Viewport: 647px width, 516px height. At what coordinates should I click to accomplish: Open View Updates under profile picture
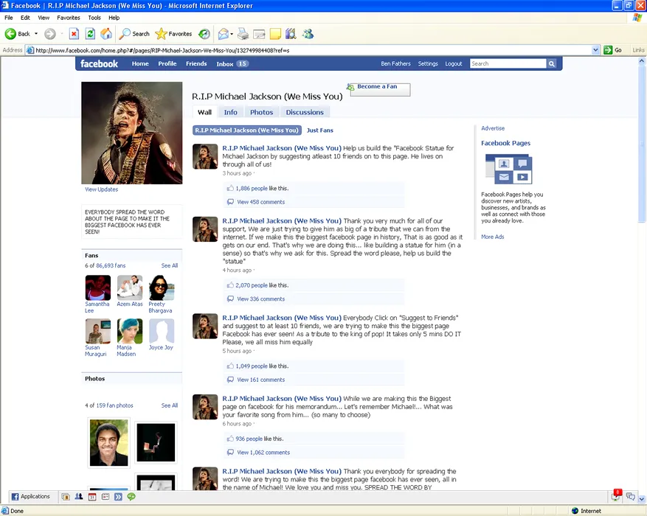point(101,189)
